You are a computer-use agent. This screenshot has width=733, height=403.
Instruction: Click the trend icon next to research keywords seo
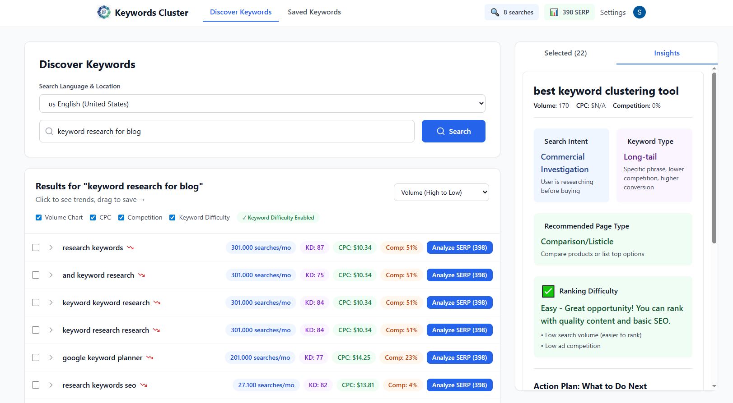coord(144,385)
